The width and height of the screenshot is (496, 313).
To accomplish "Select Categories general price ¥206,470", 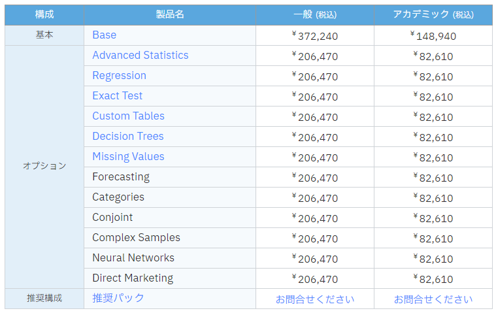I will (315, 197).
